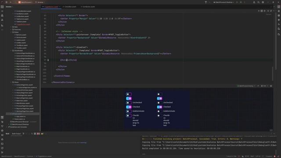
Task: Open IDE settings gear icon
Action: point(263,2)
